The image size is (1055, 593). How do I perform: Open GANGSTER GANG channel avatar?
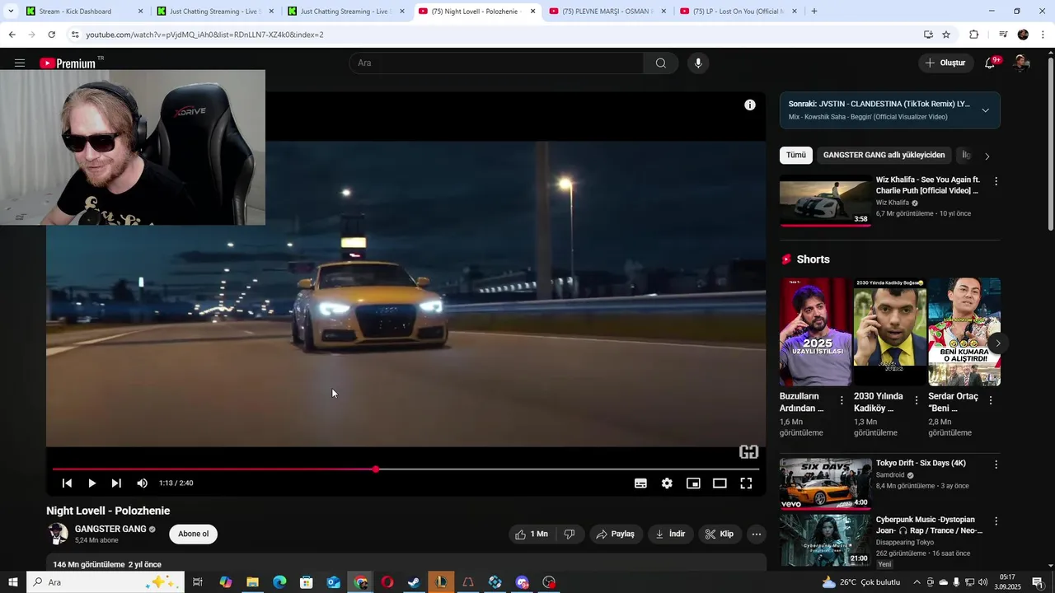(x=58, y=534)
